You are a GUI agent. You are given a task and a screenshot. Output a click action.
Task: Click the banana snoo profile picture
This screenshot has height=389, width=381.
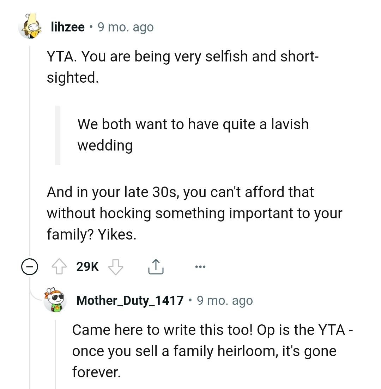tap(31, 26)
